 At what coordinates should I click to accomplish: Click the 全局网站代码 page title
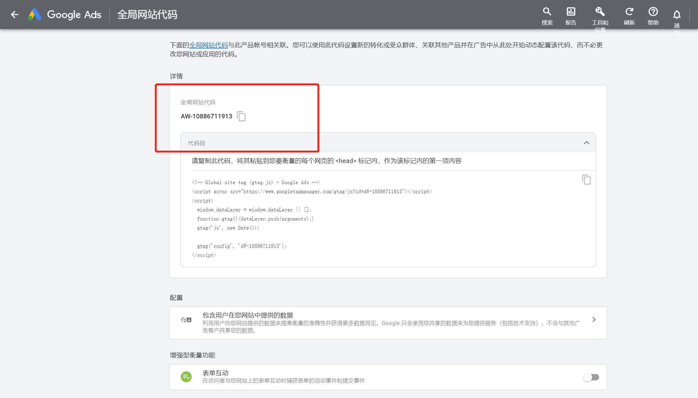147,15
